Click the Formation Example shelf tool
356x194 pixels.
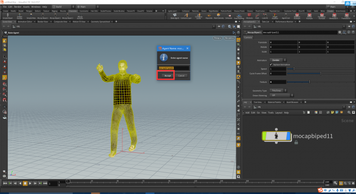tap(322, 16)
